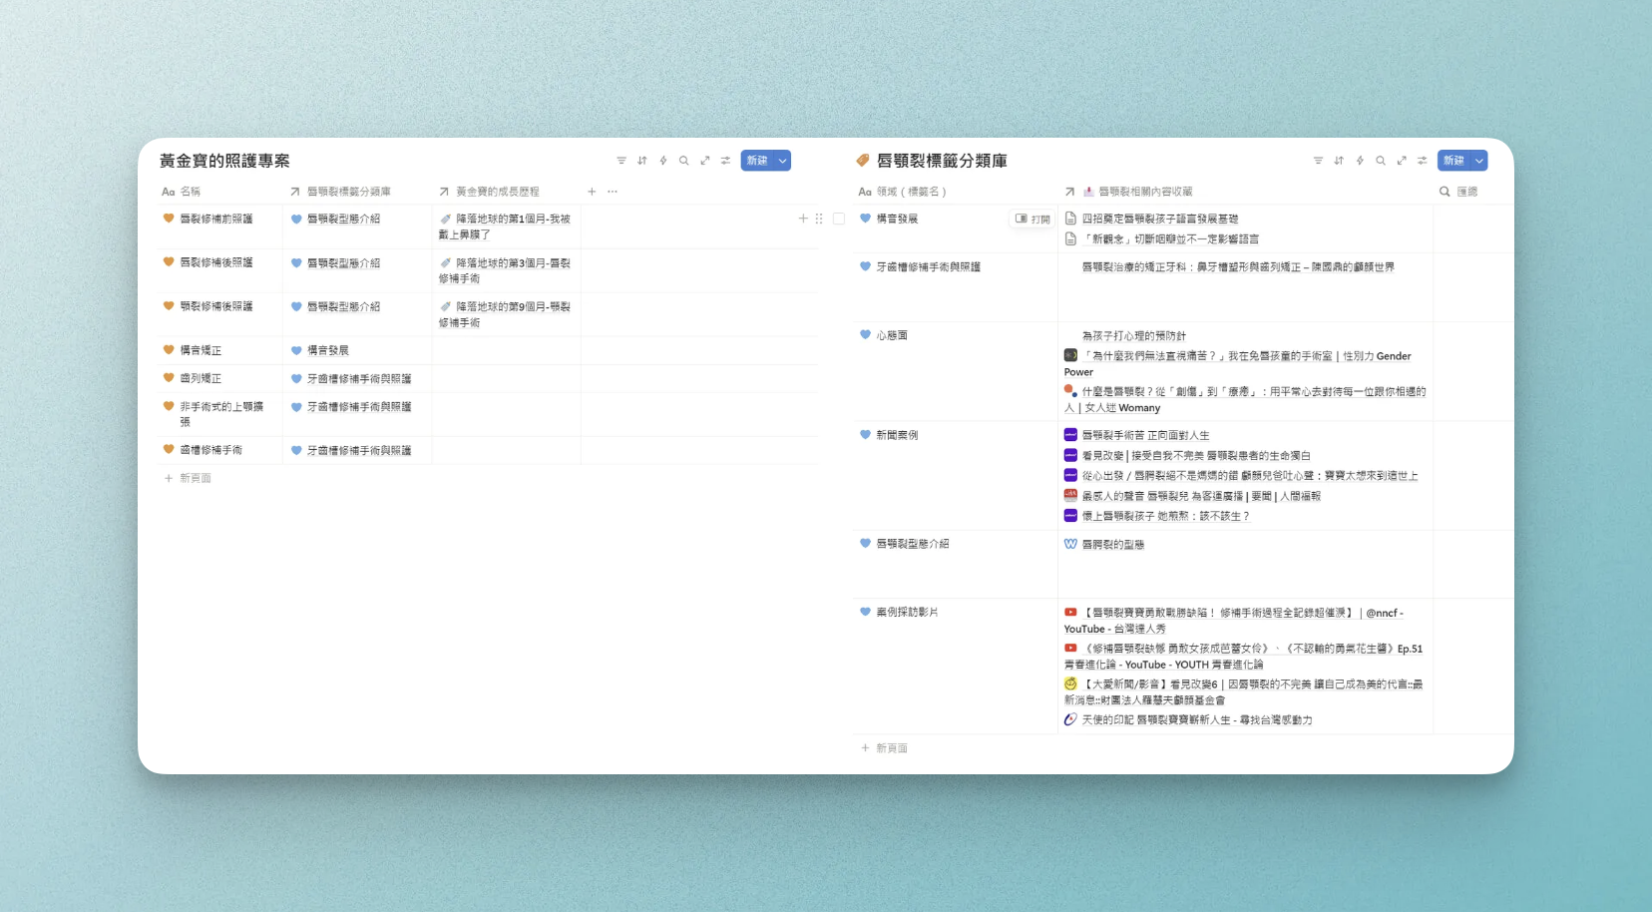
Task: Click sort icon in 黃金寶的照護專案 toolbar
Action: [x=642, y=161]
